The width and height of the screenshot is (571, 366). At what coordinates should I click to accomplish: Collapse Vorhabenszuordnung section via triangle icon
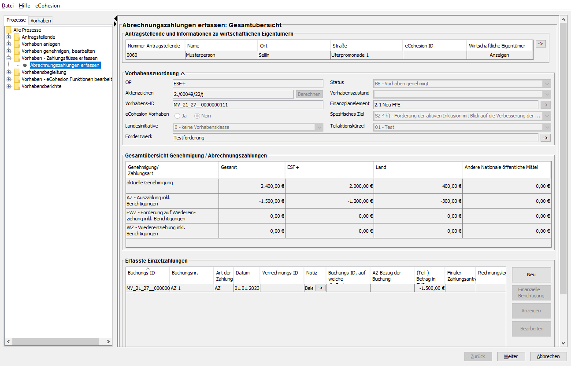[x=182, y=73]
